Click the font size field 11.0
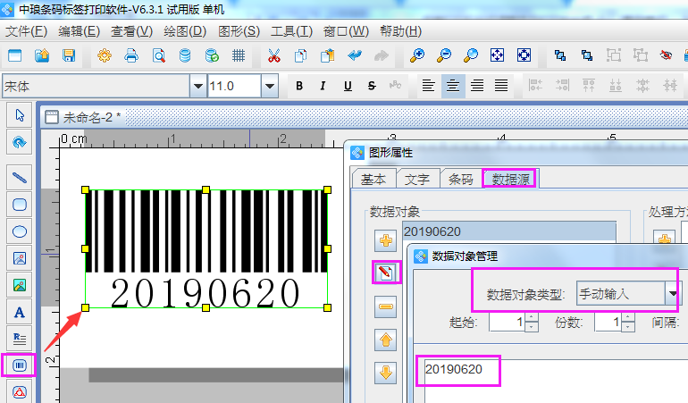 click(234, 86)
